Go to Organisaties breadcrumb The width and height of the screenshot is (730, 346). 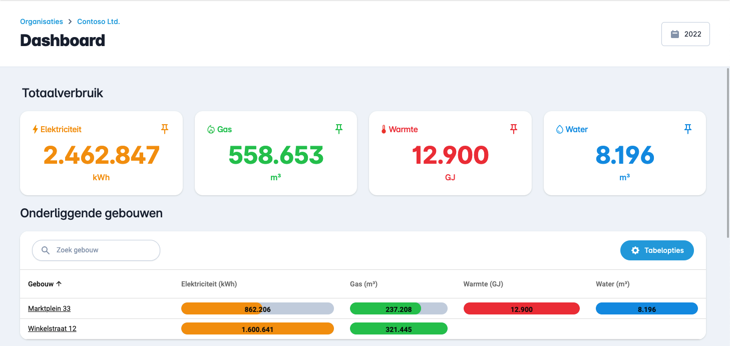coord(42,22)
